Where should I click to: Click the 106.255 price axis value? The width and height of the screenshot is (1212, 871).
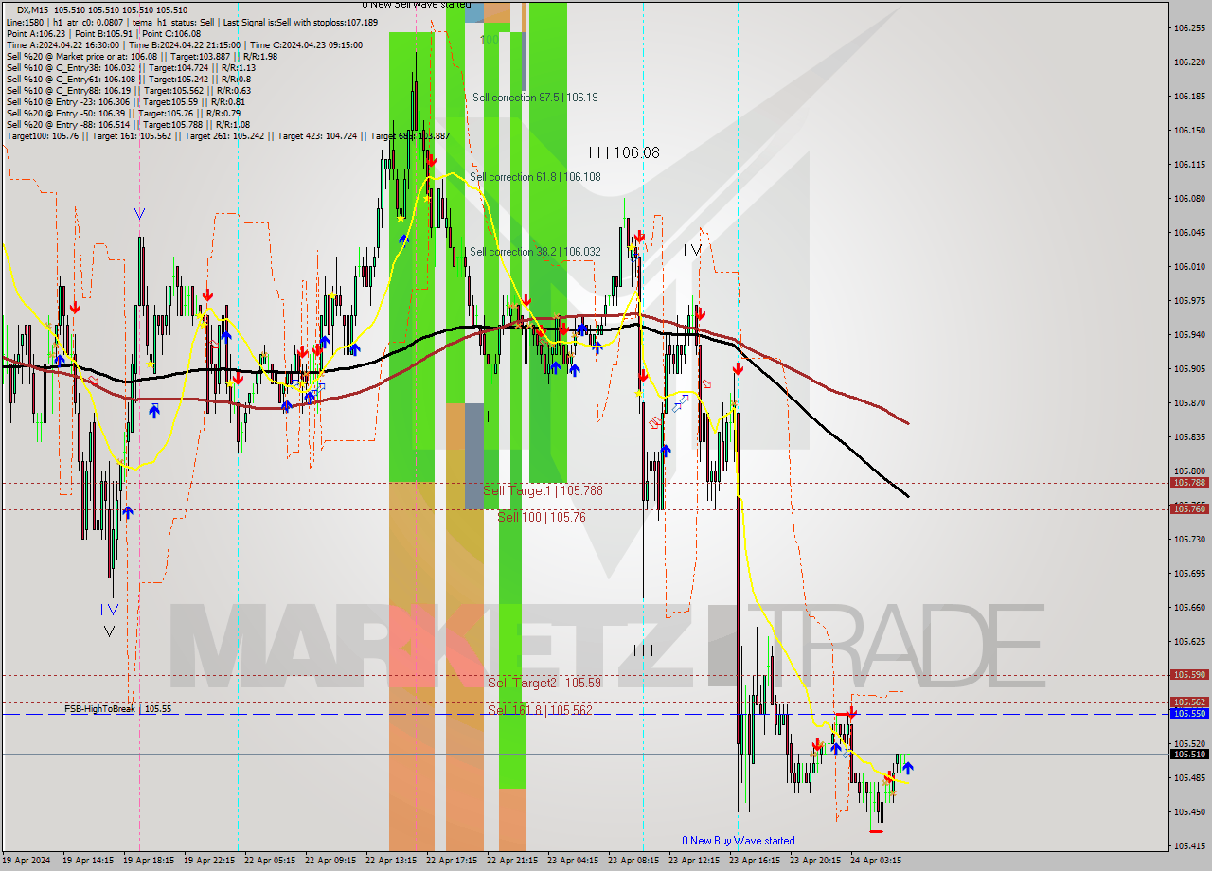pos(1189,28)
